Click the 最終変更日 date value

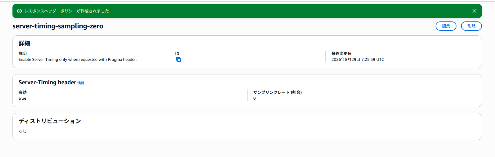[358, 59]
